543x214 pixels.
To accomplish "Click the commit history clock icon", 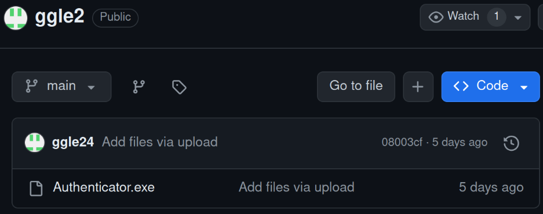I will [x=511, y=143].
